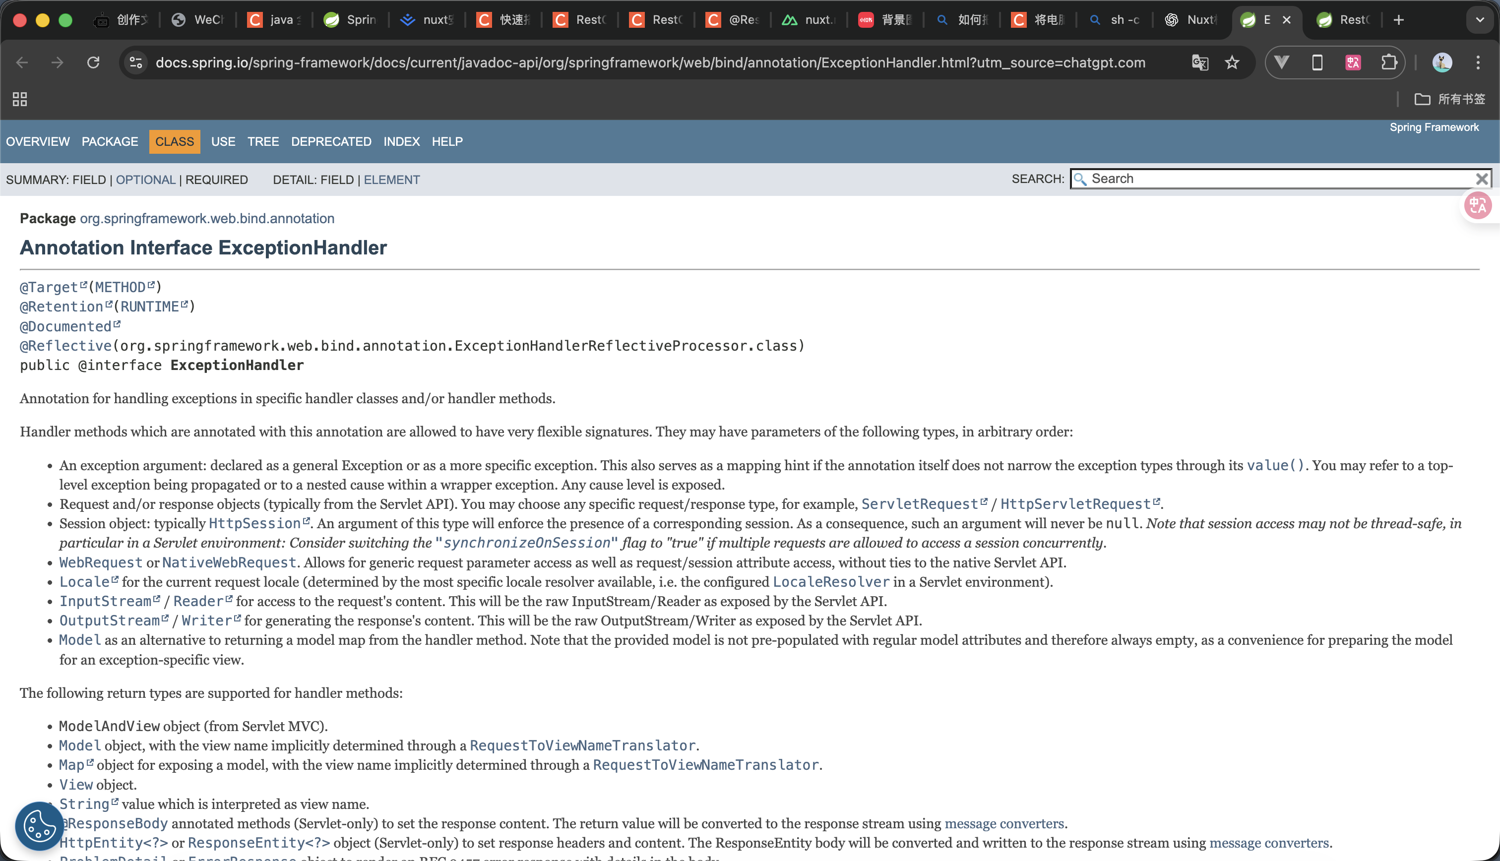Follow the RequestToViewNameTranslator link under Model object
The height and width of the screenshot is (861, 1500).
(x=582, y=746)
